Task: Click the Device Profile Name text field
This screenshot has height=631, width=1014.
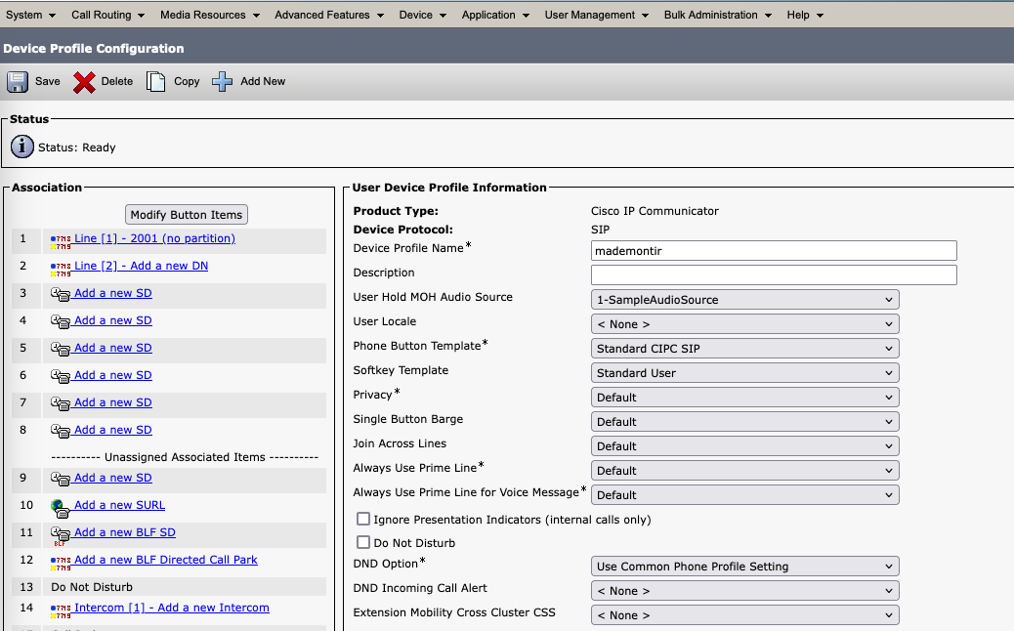Action: tap(774, 251)
